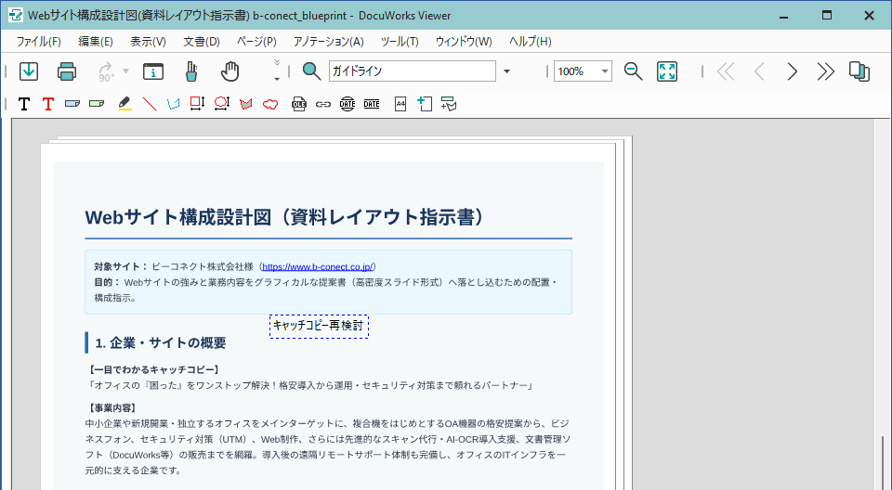Open the ファイル(F) menu
892x490 pixels.
pyautogui.click(x=39, y=42)
